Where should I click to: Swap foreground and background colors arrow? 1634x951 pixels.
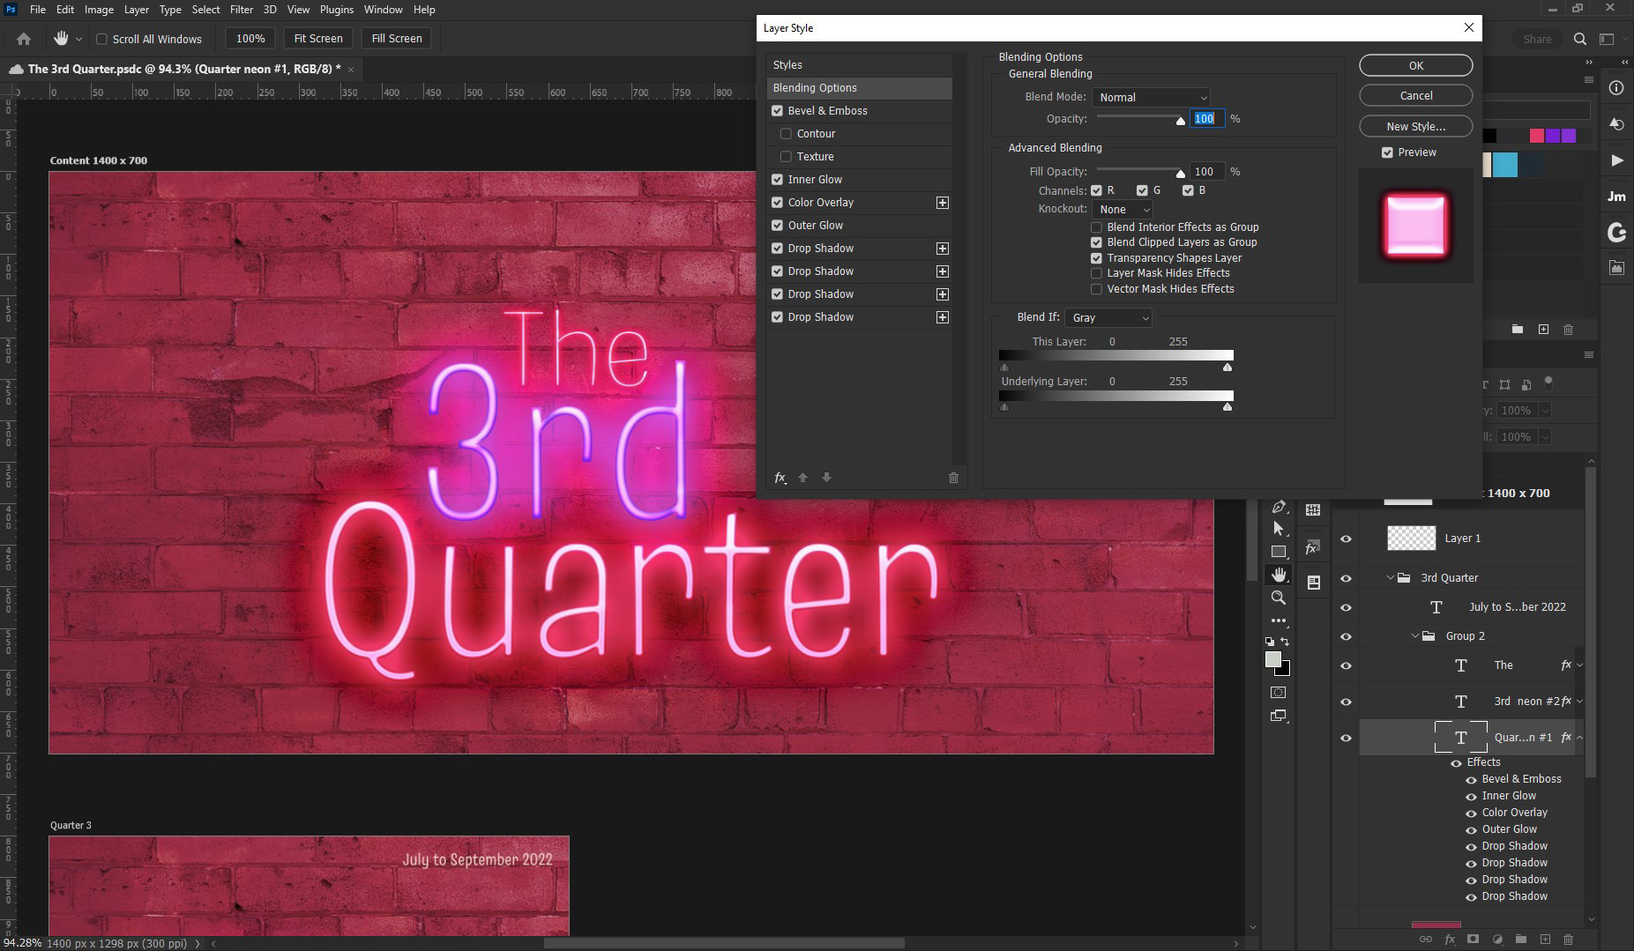tap(1285, 642)
